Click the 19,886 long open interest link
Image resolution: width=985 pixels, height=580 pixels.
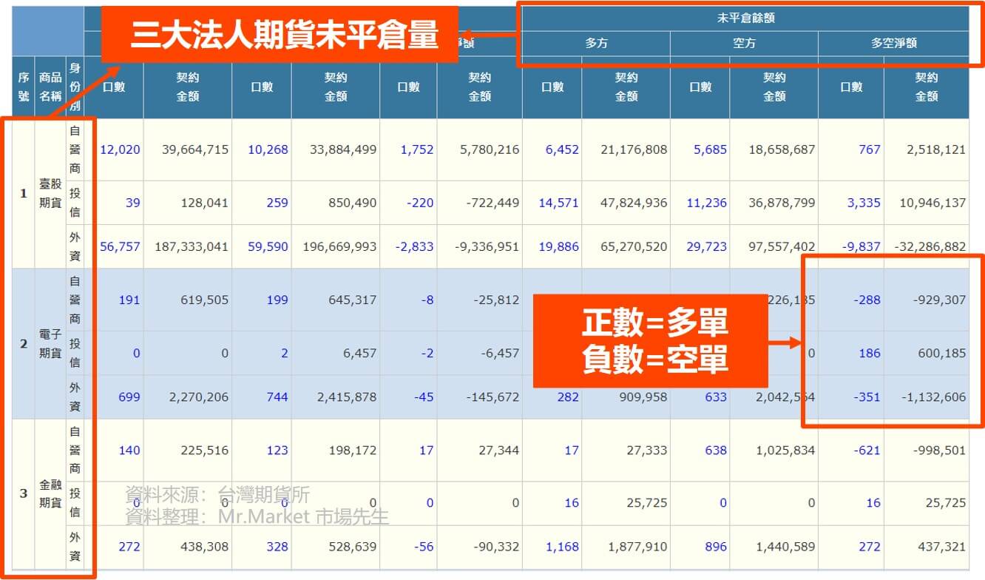coord(558,247)
